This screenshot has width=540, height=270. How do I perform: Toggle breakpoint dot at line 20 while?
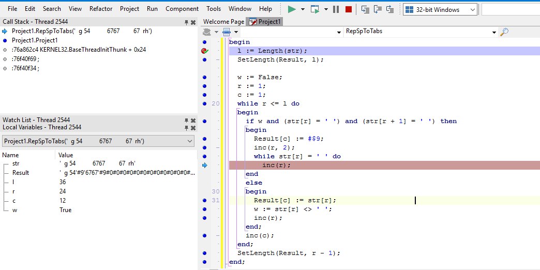click(204, 103)
